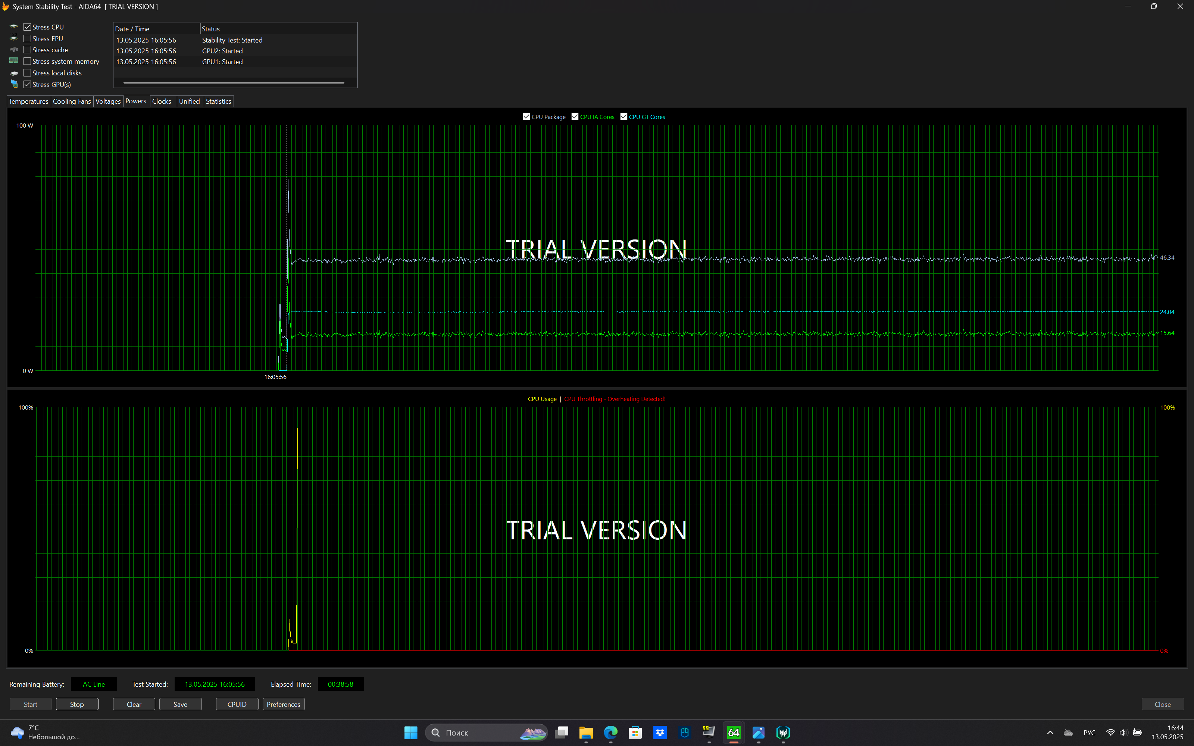Click the taskbar search box Поиск
The height and width of the screenshot is (746, 1194).
coord(487,733)
